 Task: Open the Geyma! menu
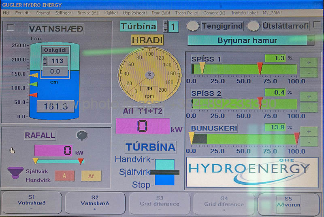coord(43,13)
